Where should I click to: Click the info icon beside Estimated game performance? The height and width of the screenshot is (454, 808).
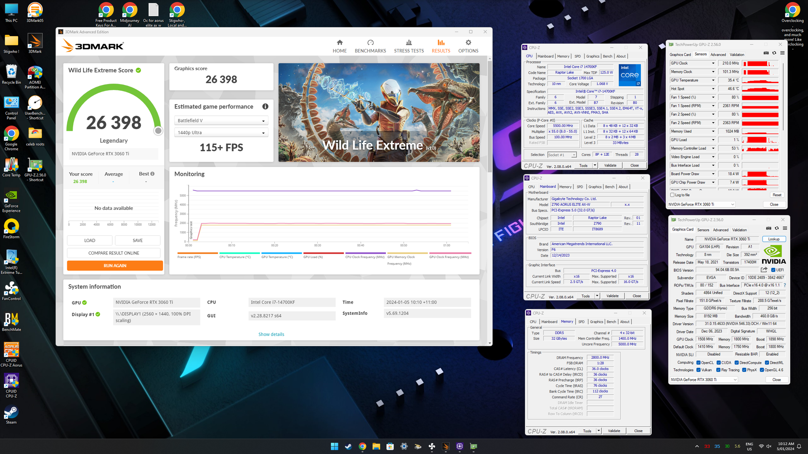265,106
